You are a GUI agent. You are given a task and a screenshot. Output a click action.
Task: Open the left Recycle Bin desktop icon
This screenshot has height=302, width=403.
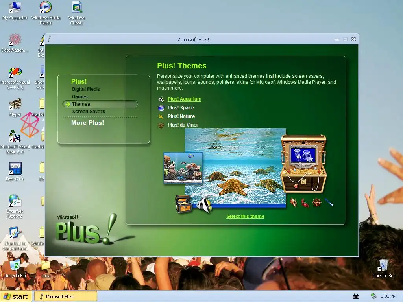point(15,269)
